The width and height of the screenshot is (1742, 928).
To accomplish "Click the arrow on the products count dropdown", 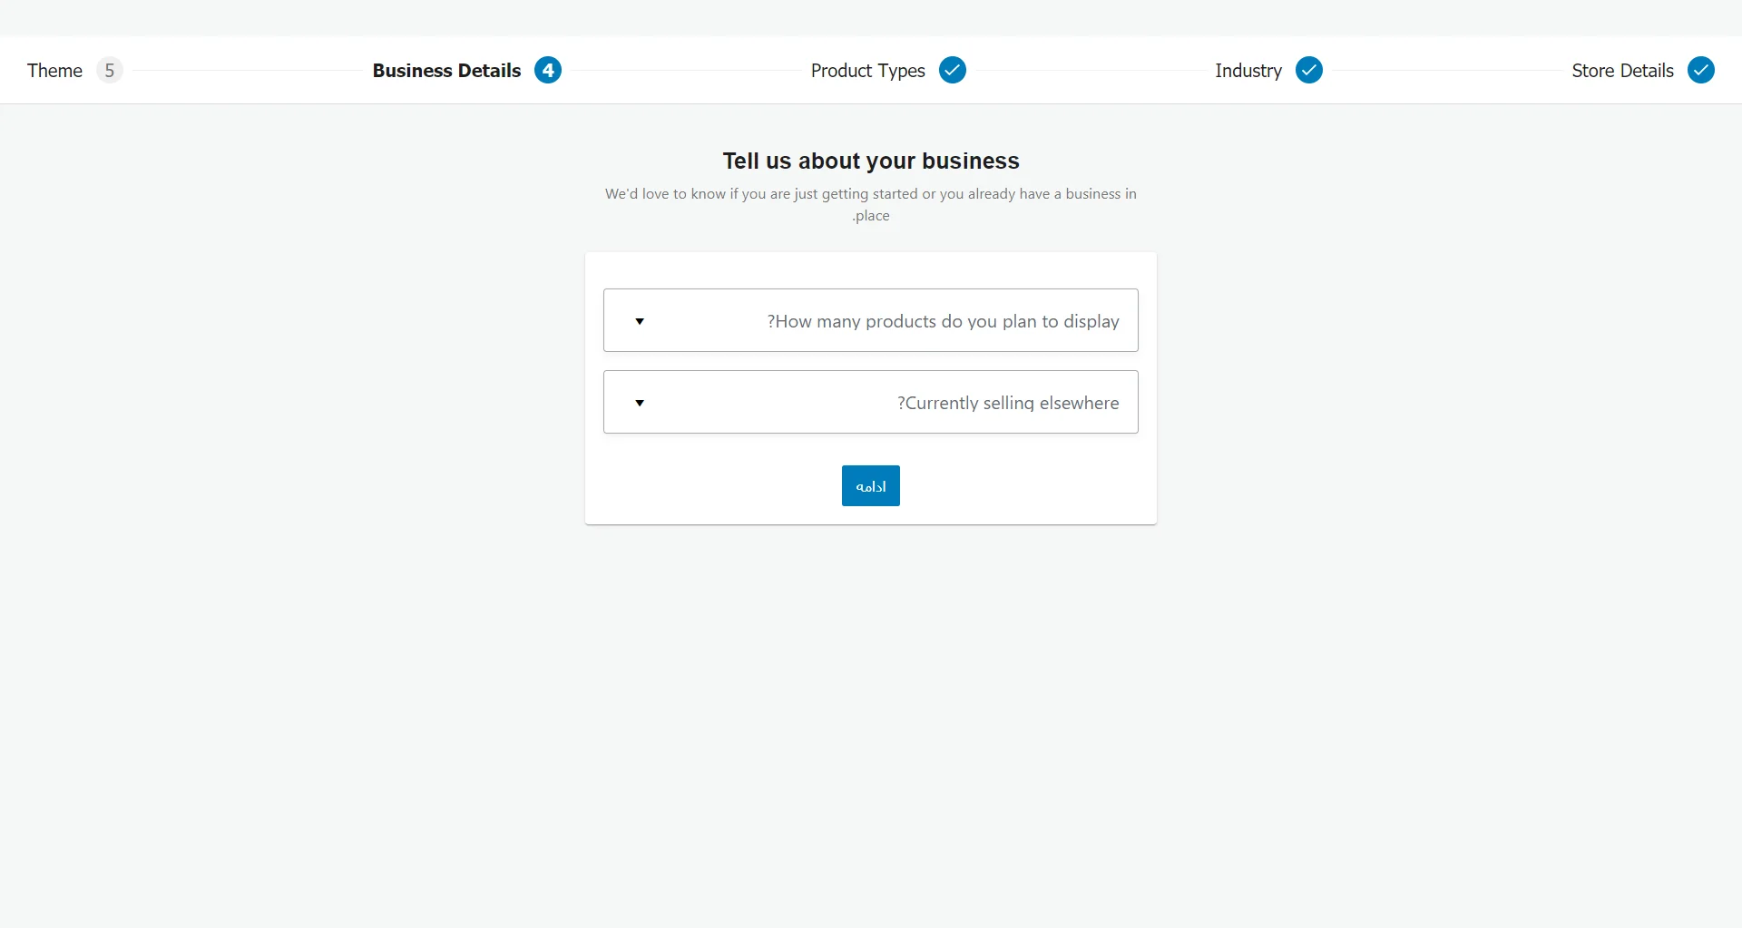I will click(640, 321).
